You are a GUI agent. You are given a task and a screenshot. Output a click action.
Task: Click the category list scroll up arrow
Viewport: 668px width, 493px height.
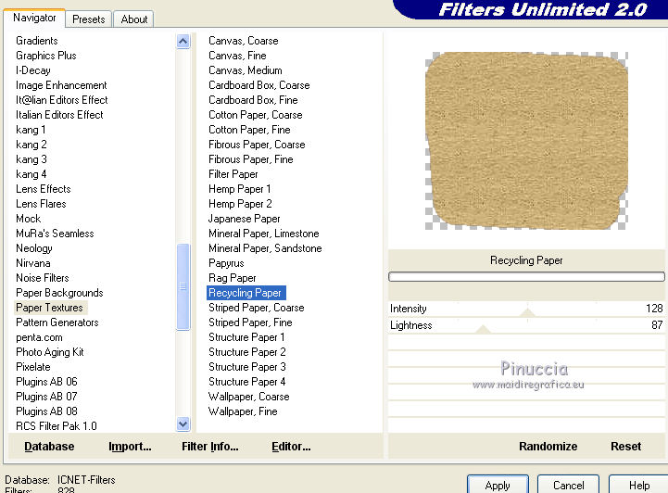183,42
